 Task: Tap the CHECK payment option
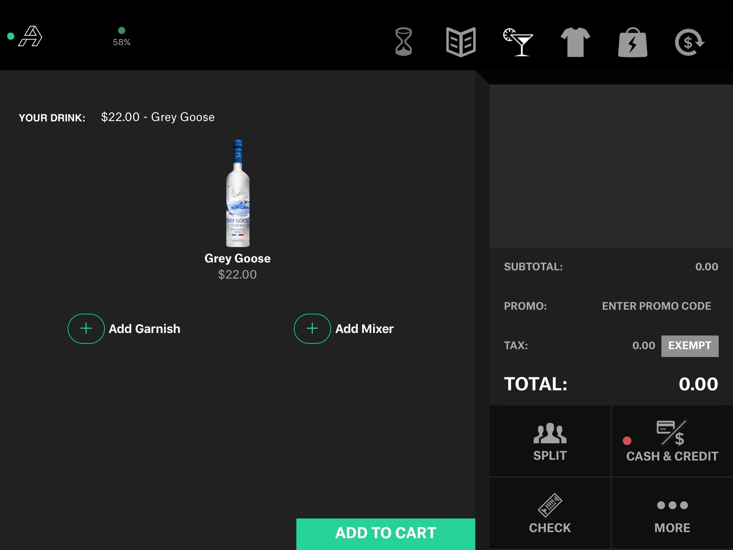pos(550,513)
